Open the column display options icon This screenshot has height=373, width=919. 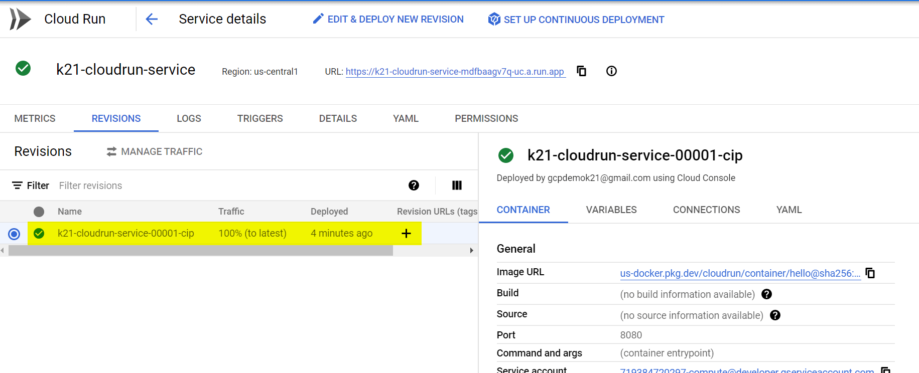(x=457, y=185)
